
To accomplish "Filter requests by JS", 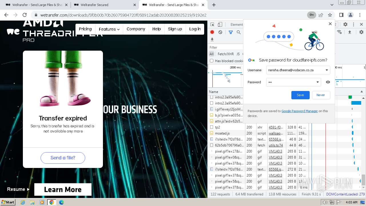I will point(238,54).
